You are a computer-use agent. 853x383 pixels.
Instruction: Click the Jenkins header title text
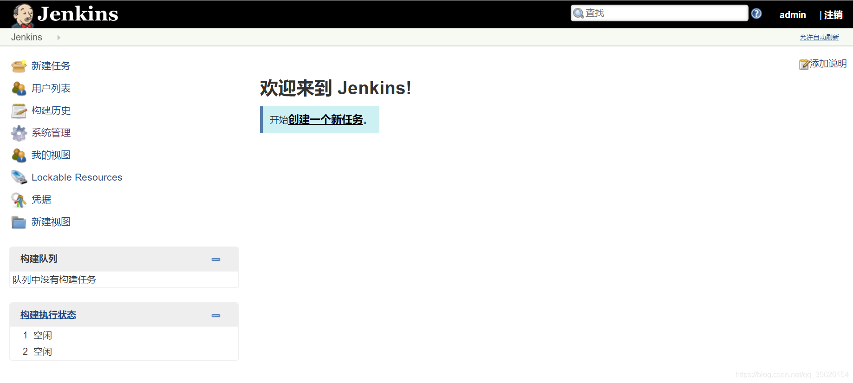click(78, 14)
